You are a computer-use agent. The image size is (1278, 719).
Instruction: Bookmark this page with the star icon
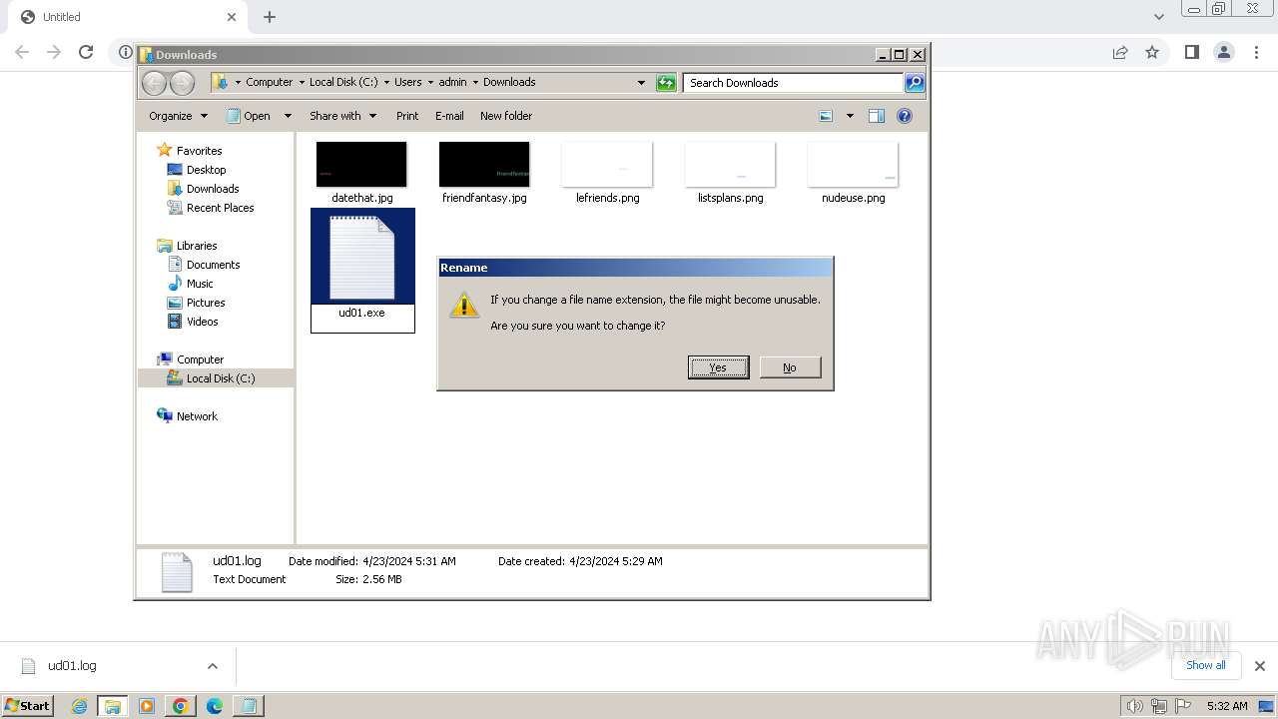click(1152, 52)
